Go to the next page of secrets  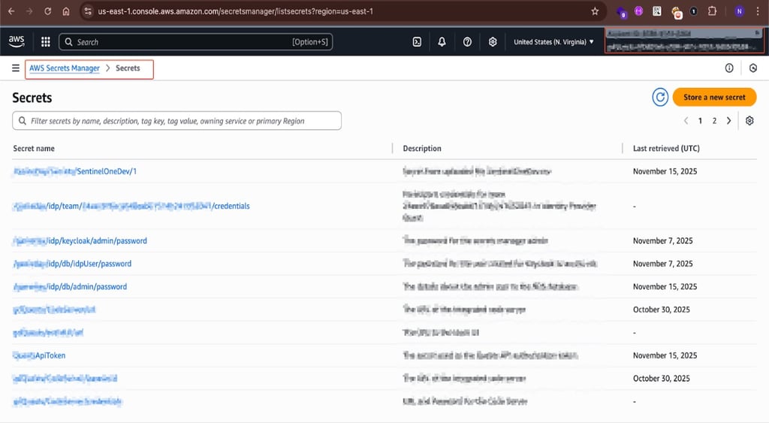728,121
